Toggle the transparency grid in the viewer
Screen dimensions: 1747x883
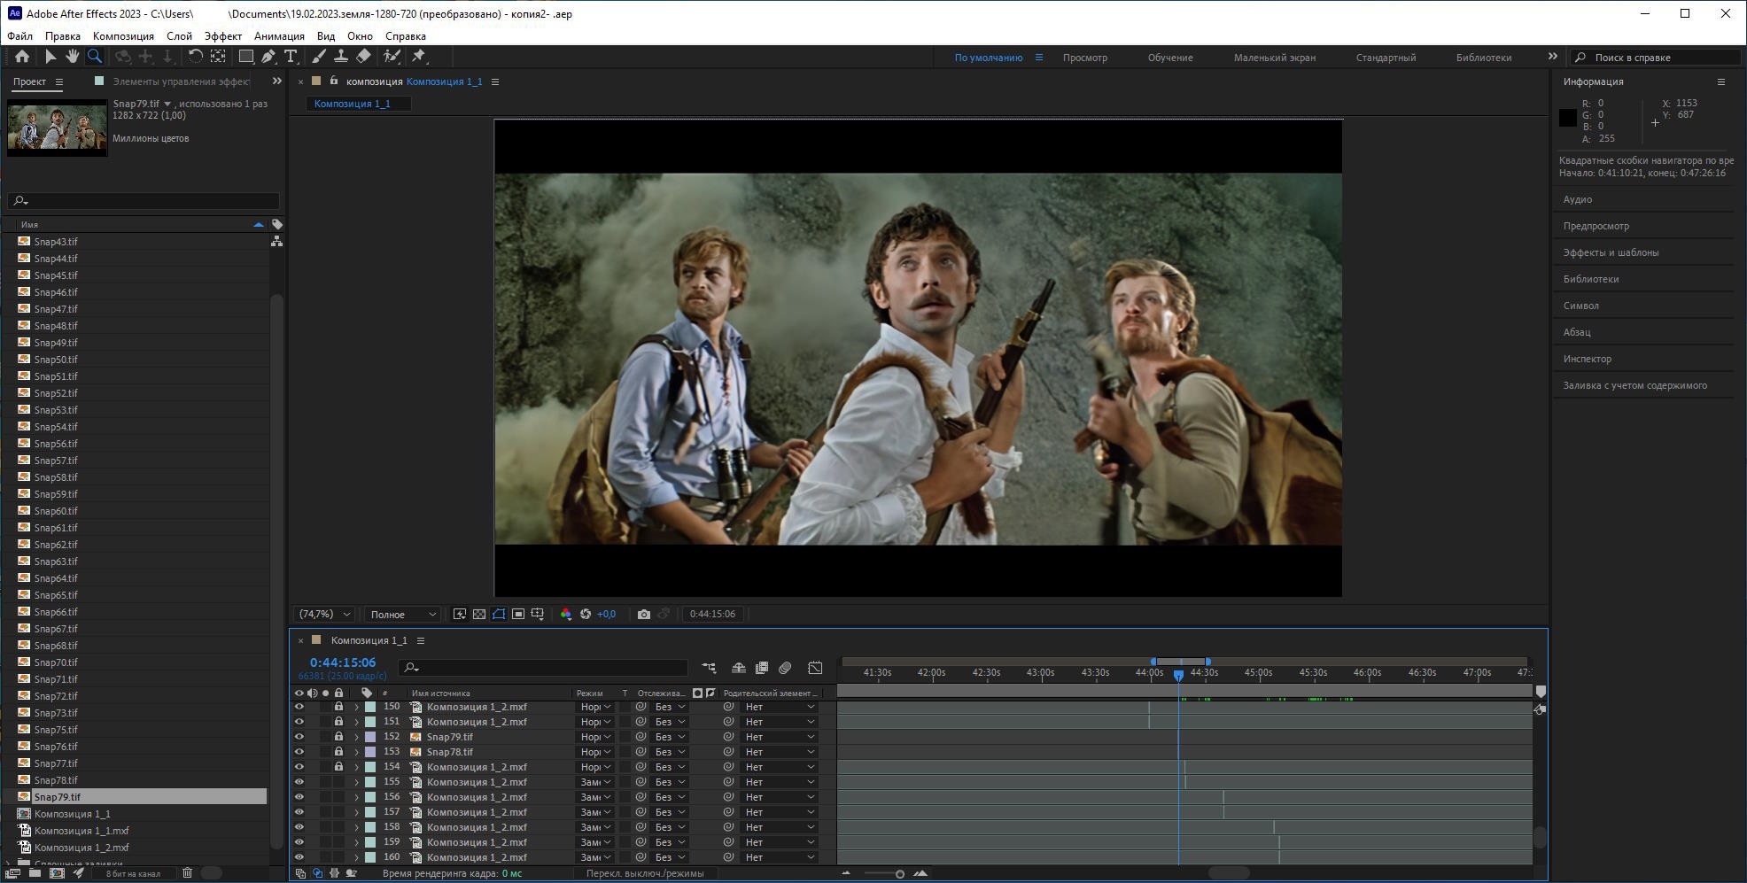click(479, 614)
